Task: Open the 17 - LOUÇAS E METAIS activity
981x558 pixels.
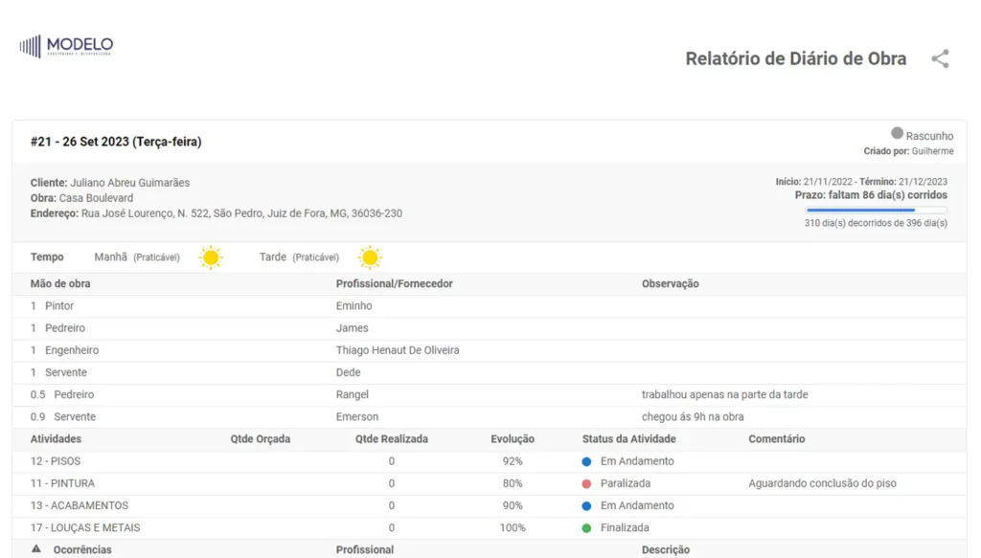Action: pyautogui.click(x=85, y=527)
